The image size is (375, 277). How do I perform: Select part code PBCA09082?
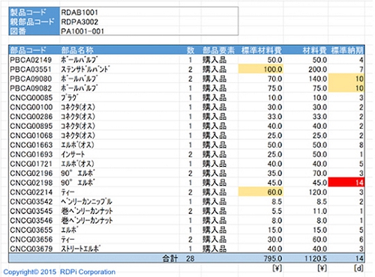[x=31, y=88]
